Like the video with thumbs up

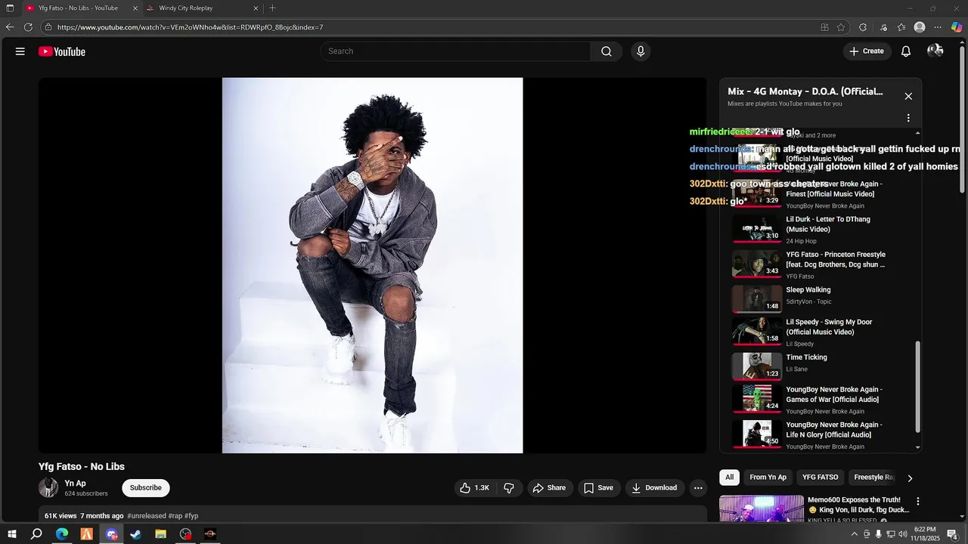(475, 488)
